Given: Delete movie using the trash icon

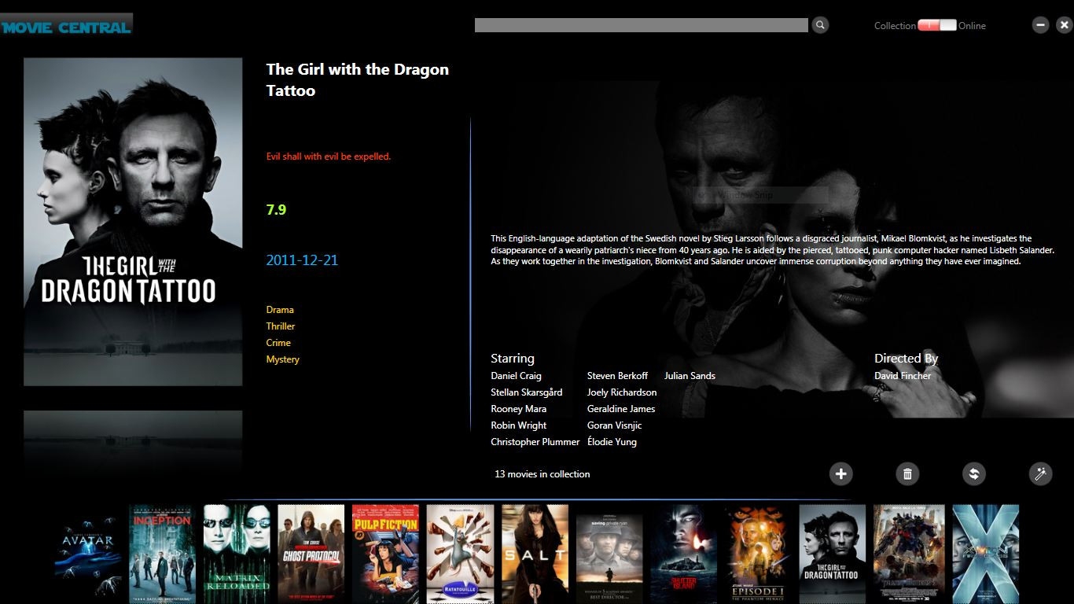Looking at the screenshot, I should (907, 473).
